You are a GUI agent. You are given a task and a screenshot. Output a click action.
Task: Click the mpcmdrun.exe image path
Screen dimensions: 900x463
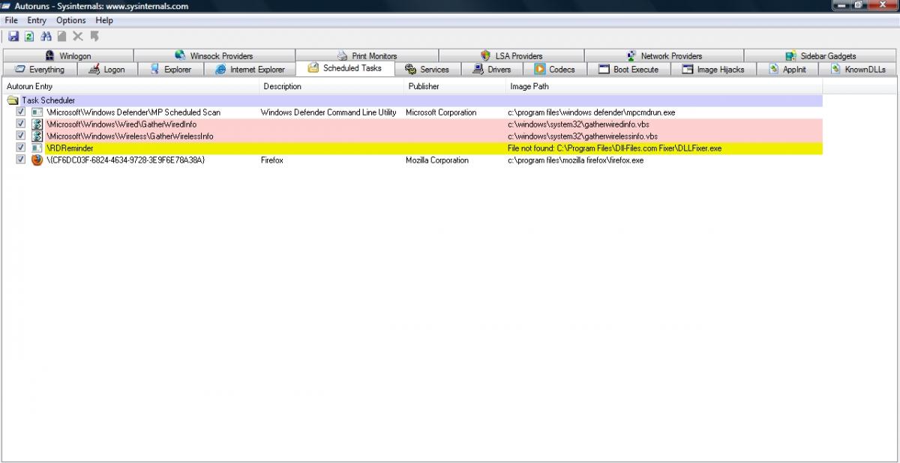[x=592, y=112]
